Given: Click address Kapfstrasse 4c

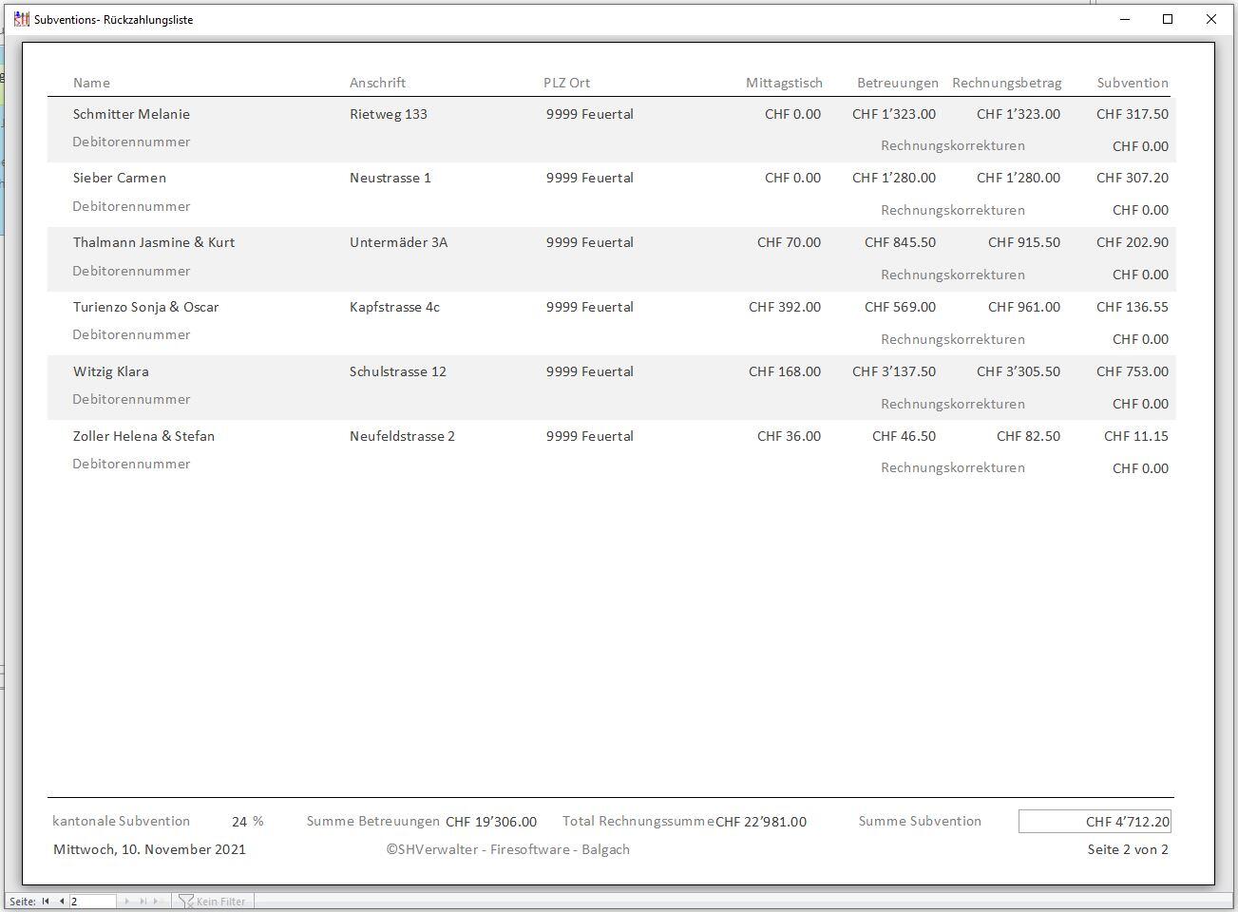Looking at the screenshot, I should tap(394, 307).
